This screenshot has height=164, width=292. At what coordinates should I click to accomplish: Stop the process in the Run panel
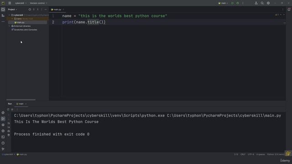tap(12, 109)
